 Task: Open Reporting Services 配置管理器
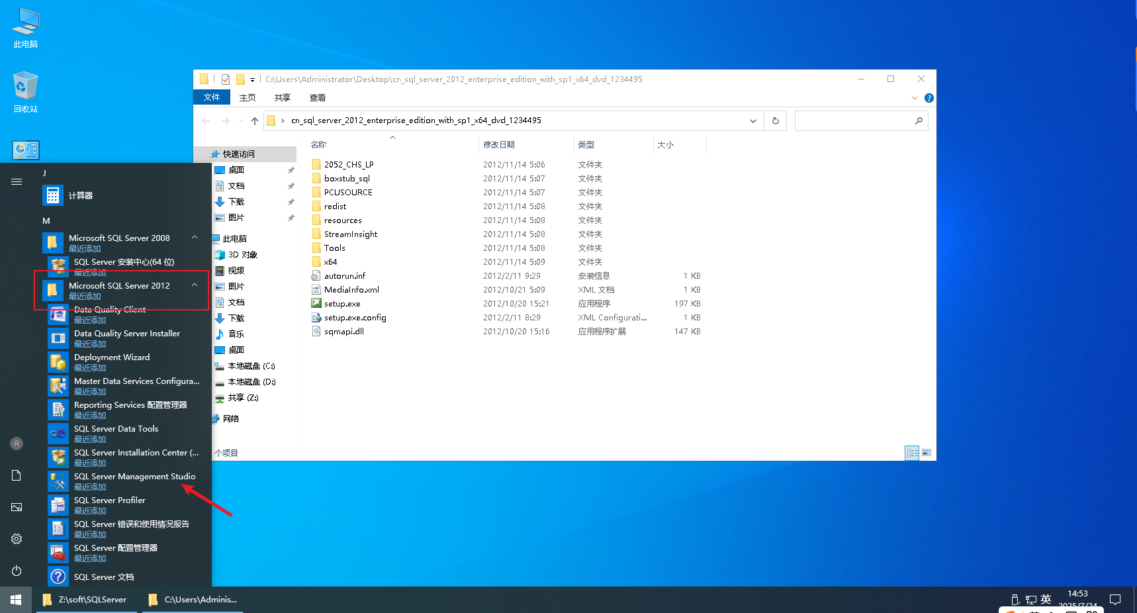(x=122, y=410)
